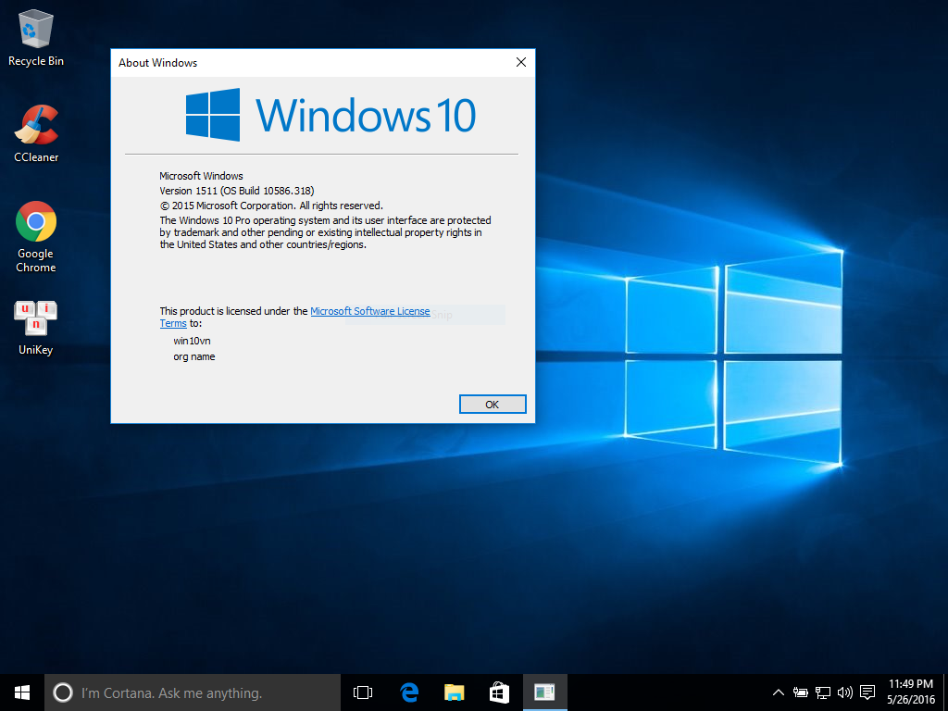Open the clock showing 11:49 PM
Viewport: 948px width, 711px height.
(x=911, y=692)
